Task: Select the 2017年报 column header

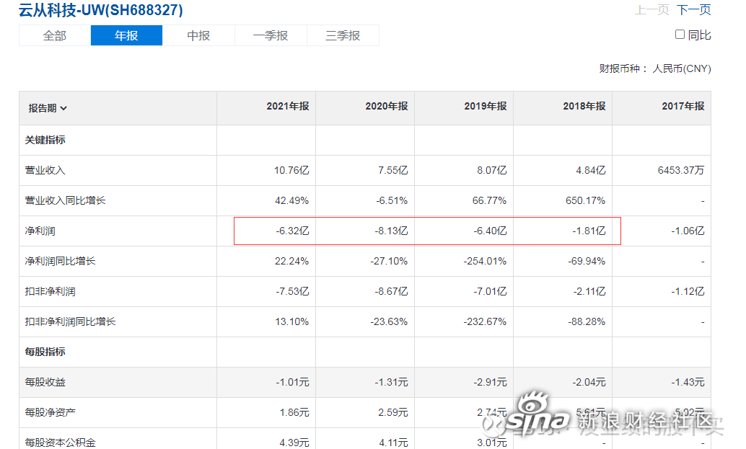Action: pos(683,107)
